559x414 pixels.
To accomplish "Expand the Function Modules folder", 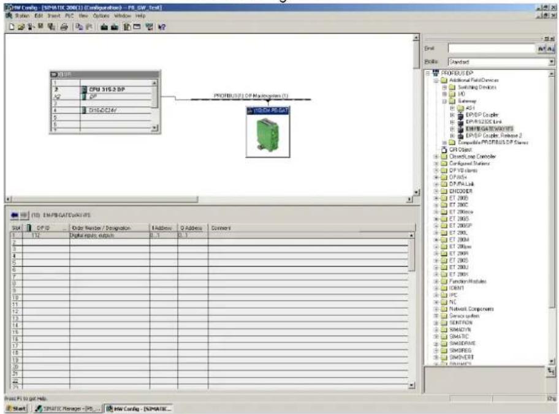I will pos(436,282).
